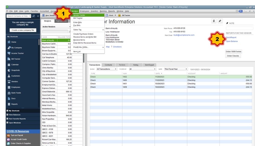Viewport: 255px width, 146px height.
Task: Click the Note input field
Action: [239, 28]
